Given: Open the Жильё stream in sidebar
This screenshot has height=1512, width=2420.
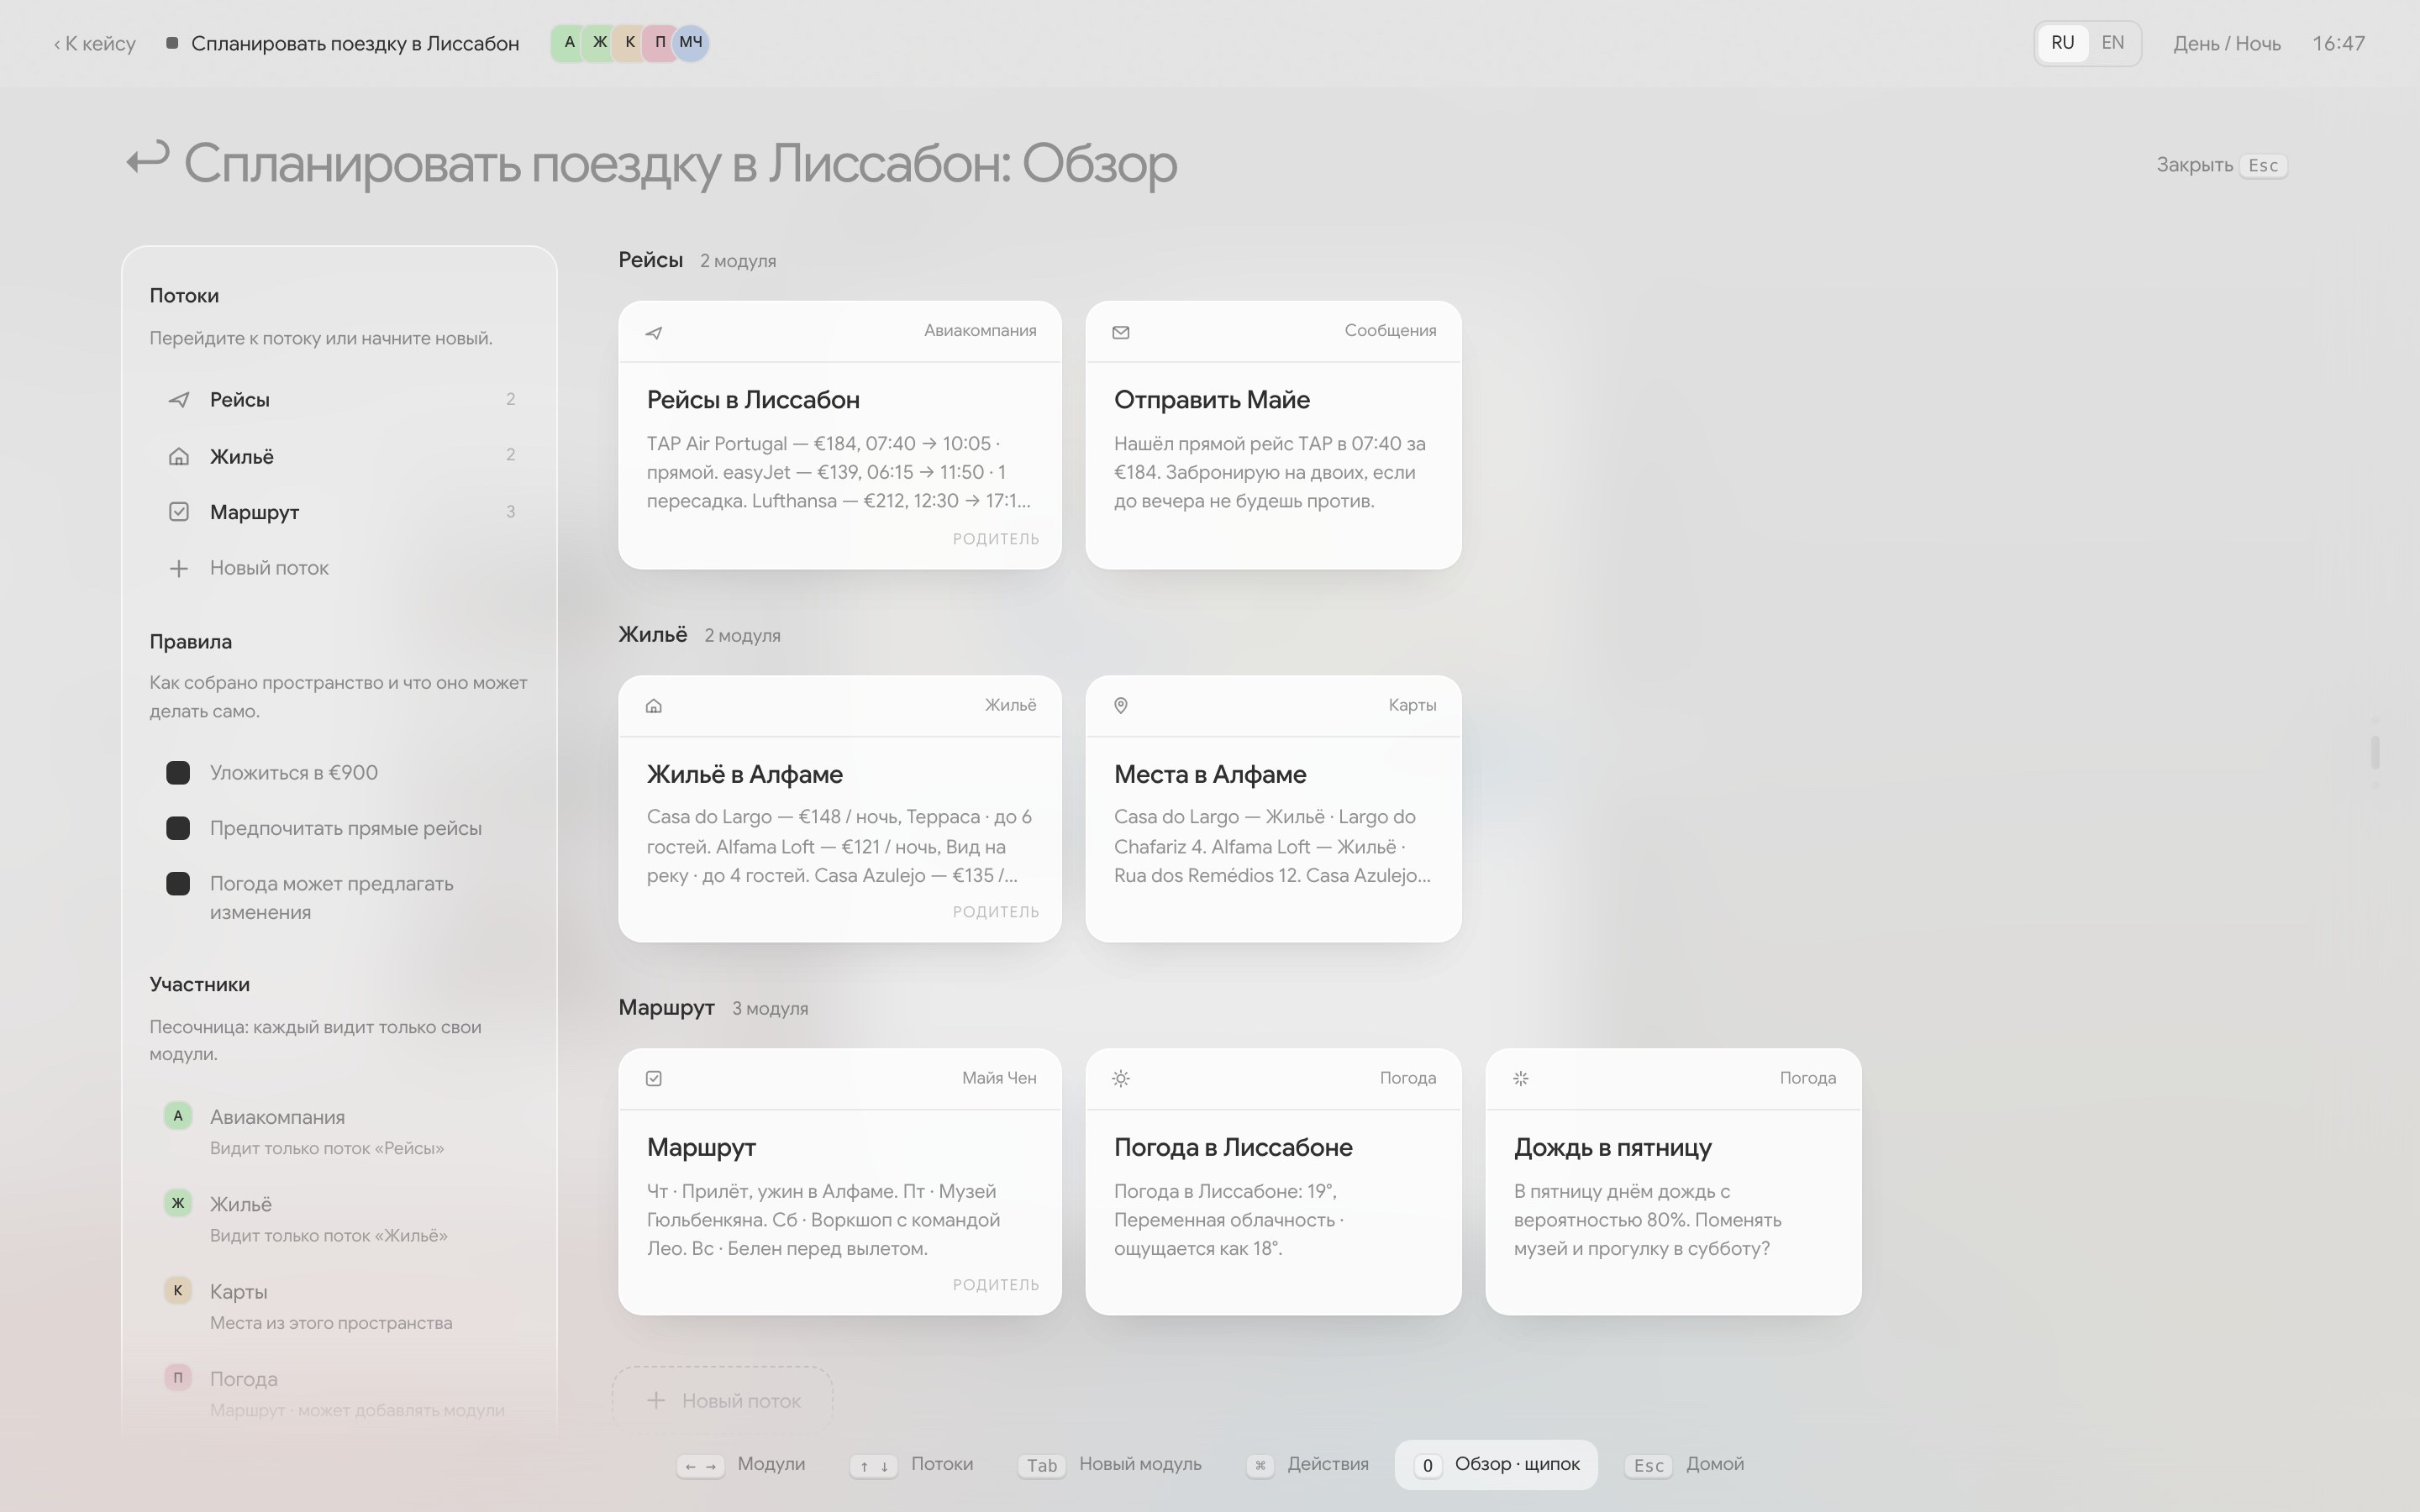Looking at the screenshot, I should point(340,456).
